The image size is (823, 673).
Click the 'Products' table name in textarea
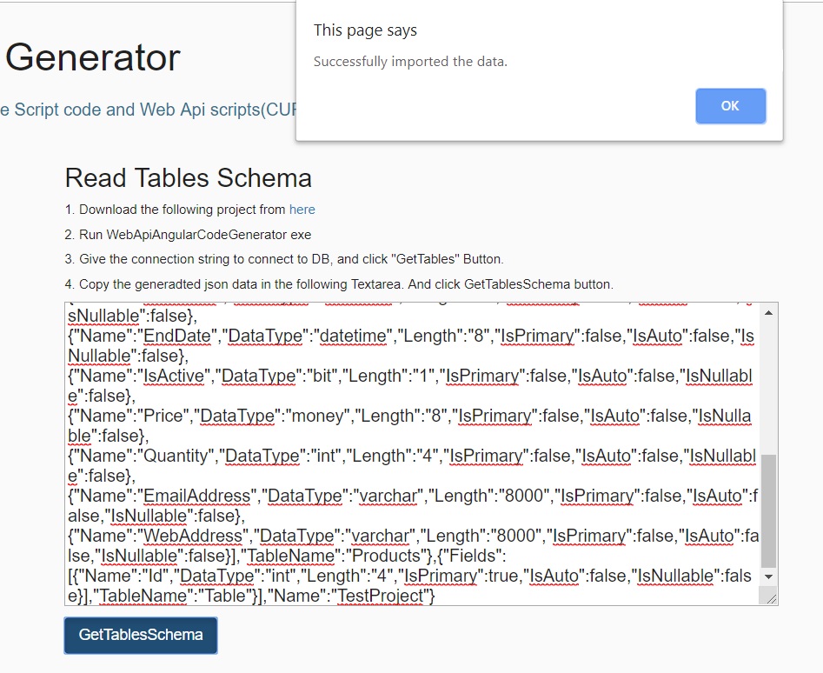pos(387,556)
